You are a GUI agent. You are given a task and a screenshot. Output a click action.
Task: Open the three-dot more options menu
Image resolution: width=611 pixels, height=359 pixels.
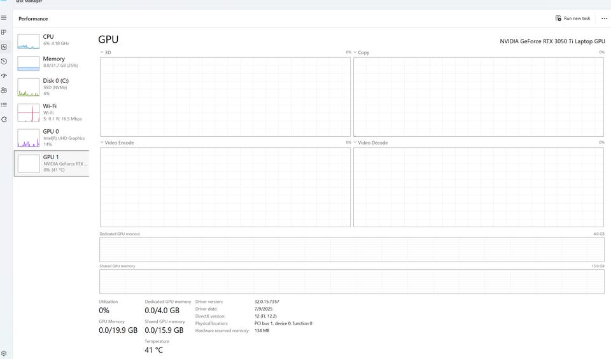[604, 18]
